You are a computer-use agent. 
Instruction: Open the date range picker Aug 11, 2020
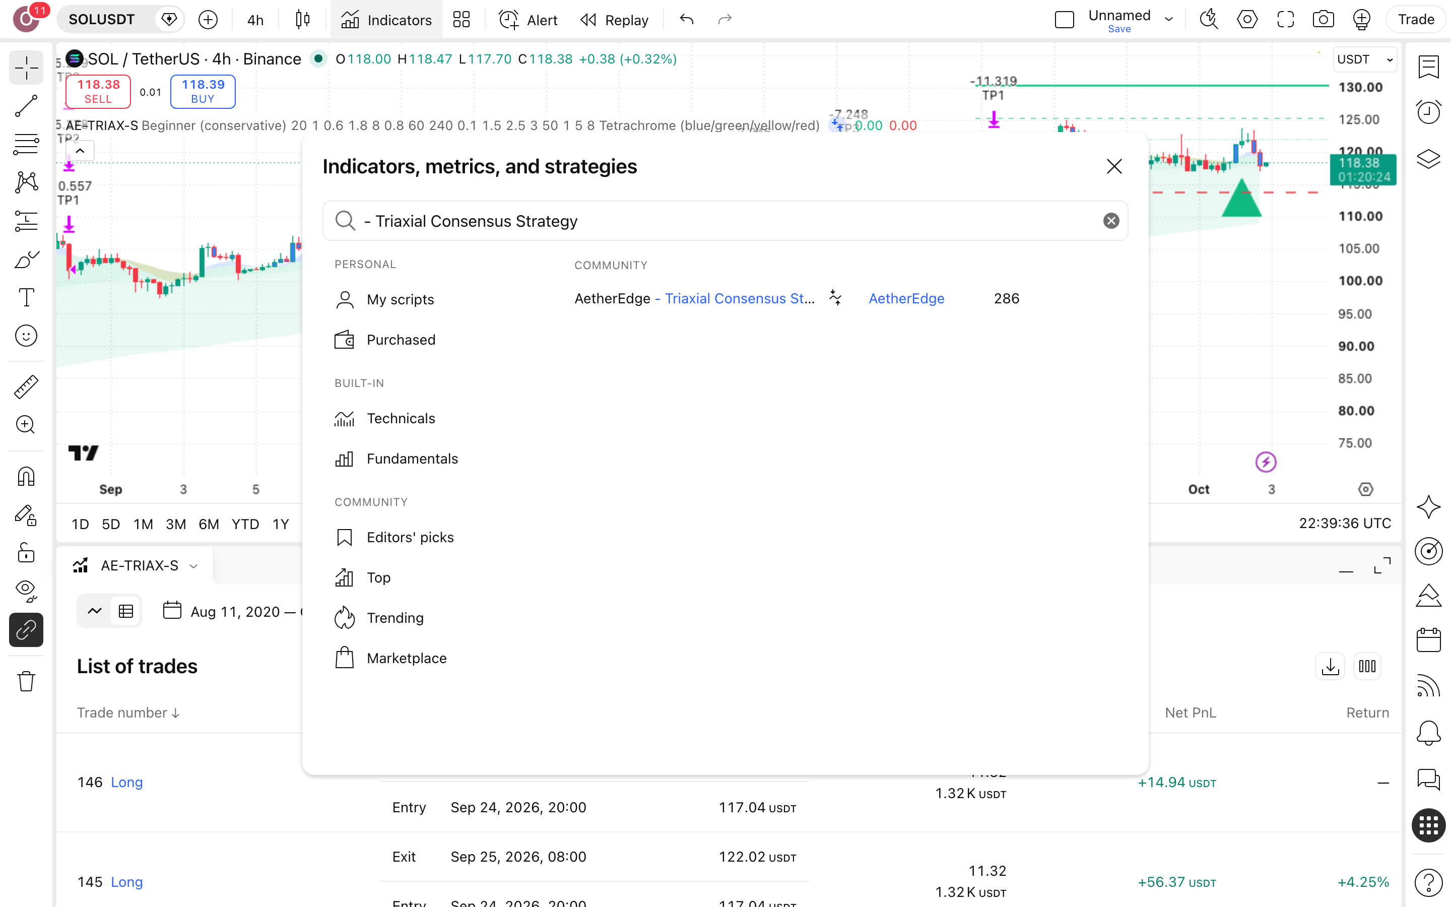[x=233, y=611]
